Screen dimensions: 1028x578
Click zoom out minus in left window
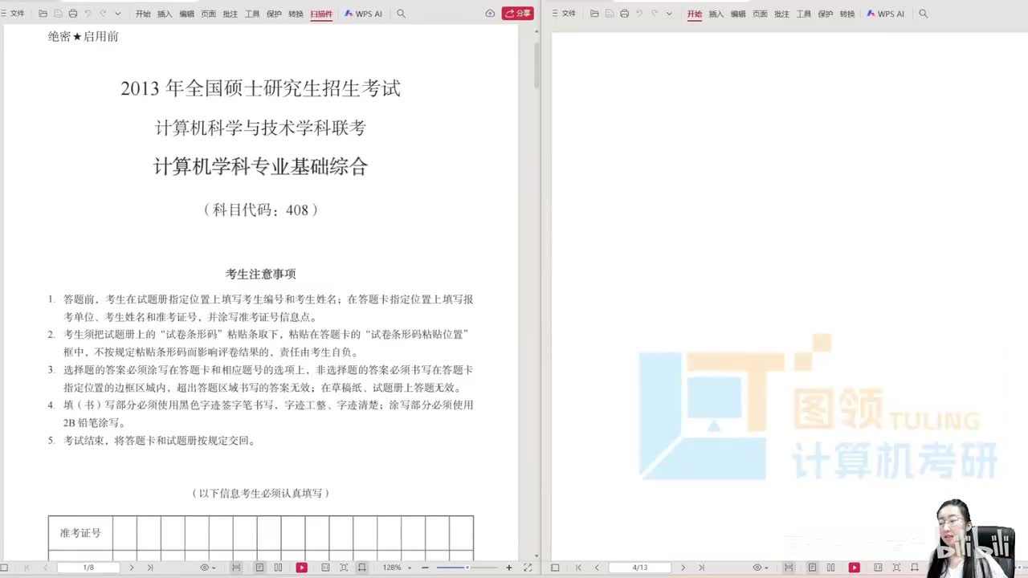(425, 568)
